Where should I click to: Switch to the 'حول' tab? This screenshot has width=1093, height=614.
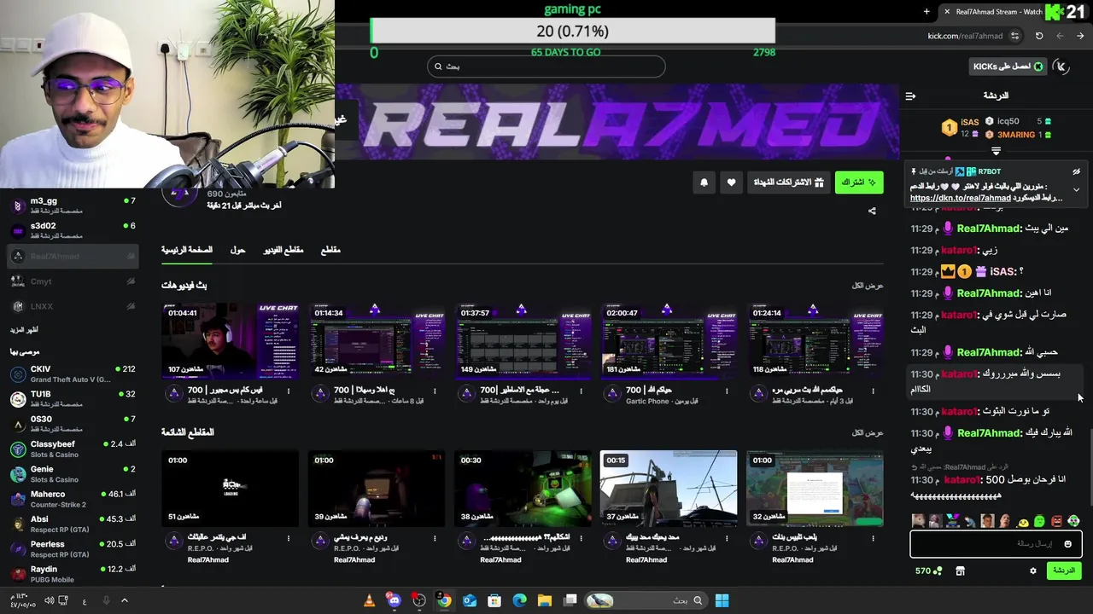(x=237, y=250)
